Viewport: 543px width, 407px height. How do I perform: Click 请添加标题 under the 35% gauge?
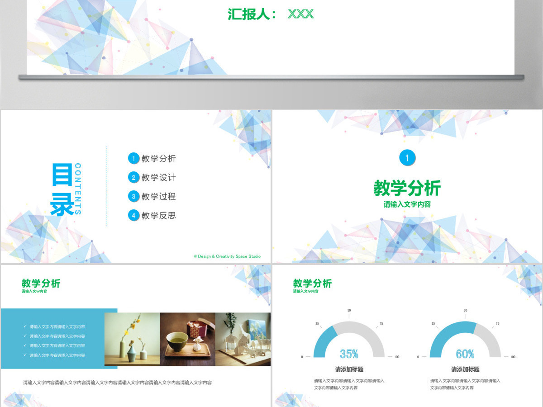(x=349, y=369)
